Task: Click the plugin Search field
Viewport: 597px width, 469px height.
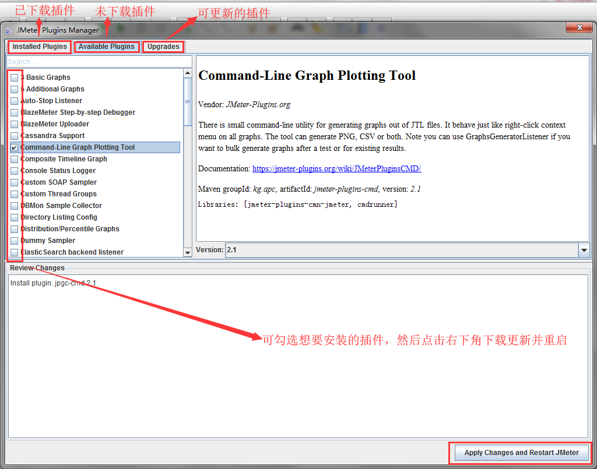Action: tap(99, 62)
